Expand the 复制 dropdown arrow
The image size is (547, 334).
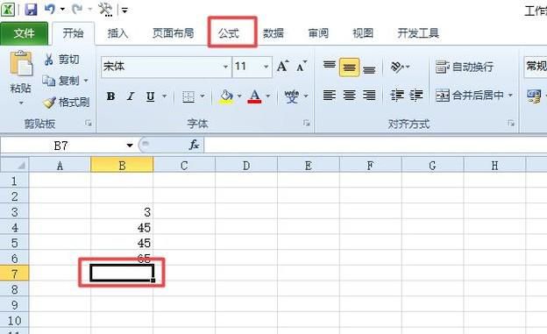(x=86, y=81)
